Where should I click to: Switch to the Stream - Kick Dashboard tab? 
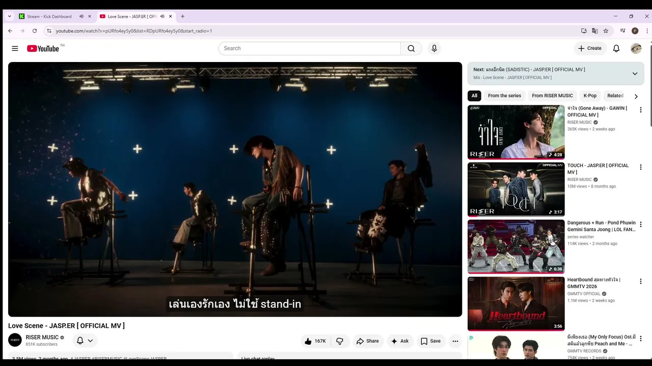49,16
